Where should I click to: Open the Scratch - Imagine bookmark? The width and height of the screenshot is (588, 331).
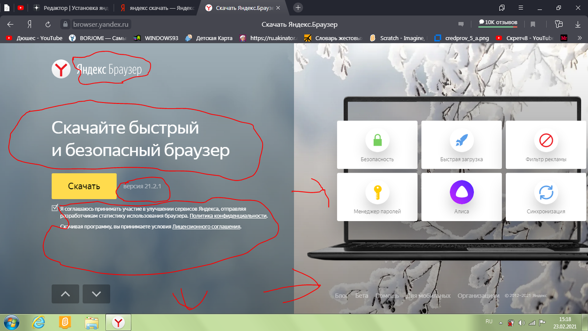[x=398, y=38]
